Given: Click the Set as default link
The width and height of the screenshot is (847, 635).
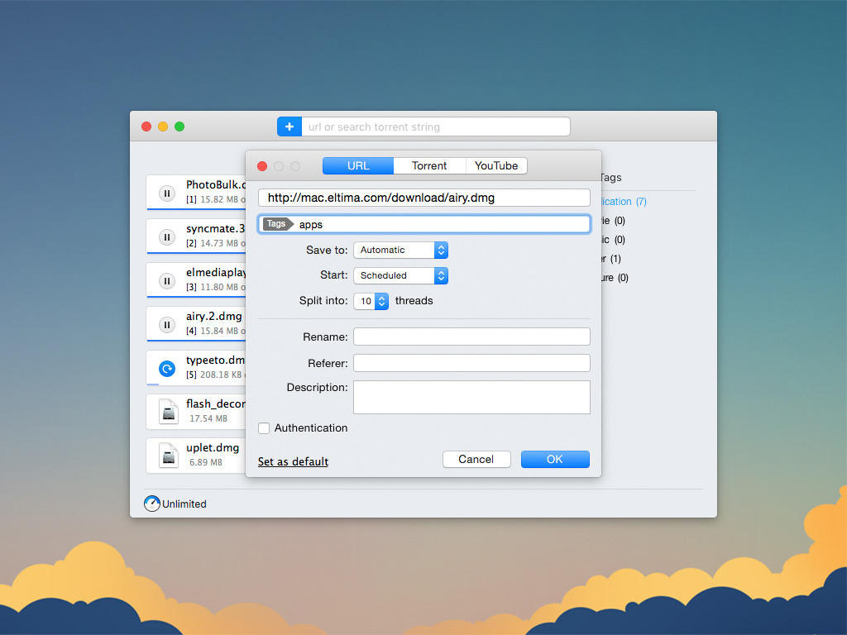Looking at the screenshot, I should click(x=293, y=461).
